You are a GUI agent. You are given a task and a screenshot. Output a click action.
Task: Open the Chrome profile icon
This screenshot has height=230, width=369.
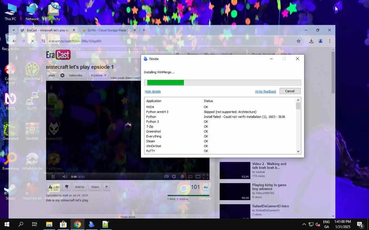320,41
